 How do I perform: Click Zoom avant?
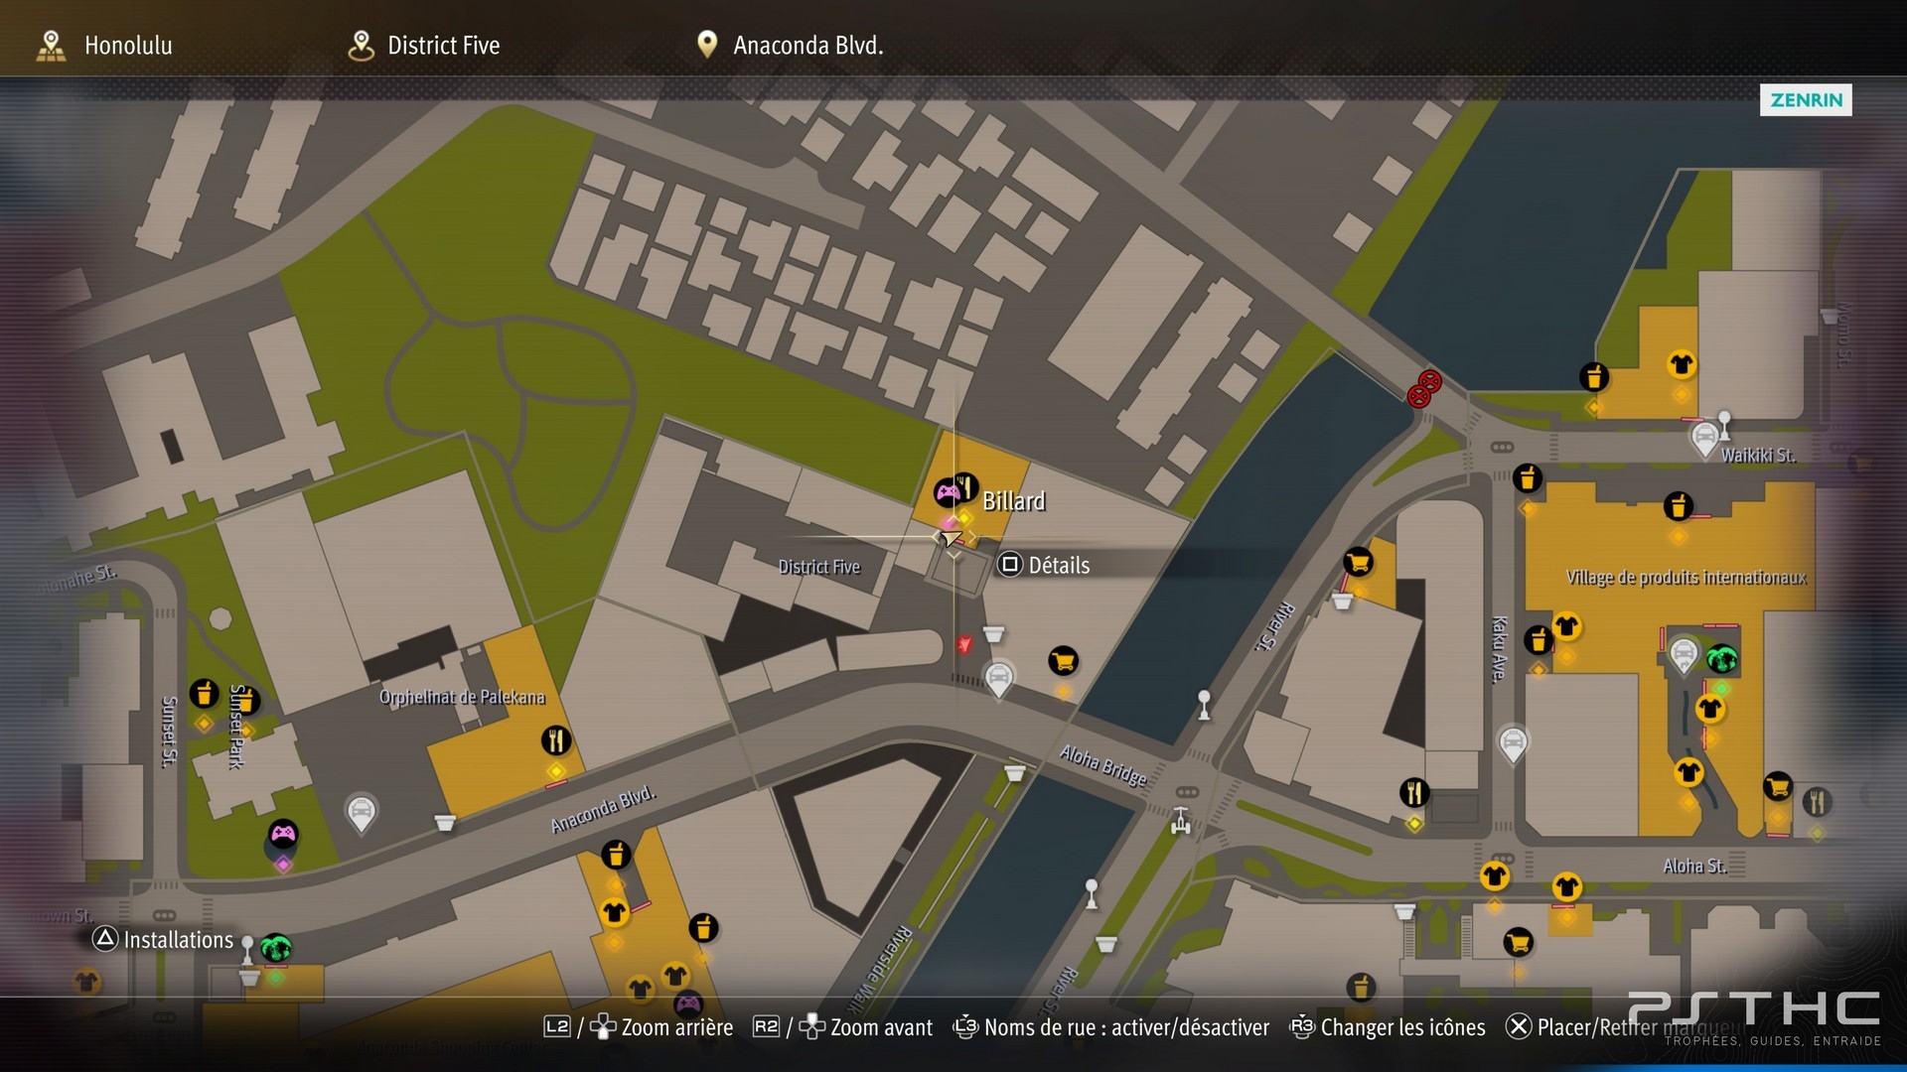(842, 1027)
